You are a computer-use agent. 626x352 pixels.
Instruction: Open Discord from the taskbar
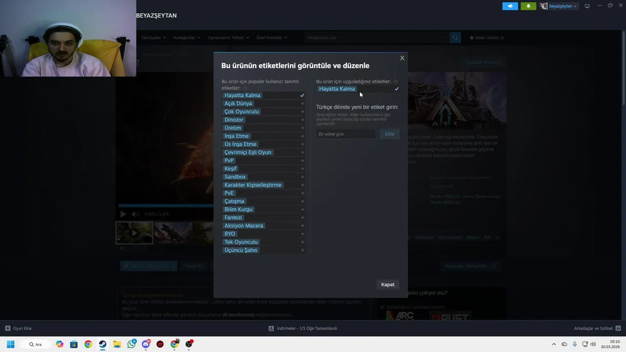click(146, 344)
